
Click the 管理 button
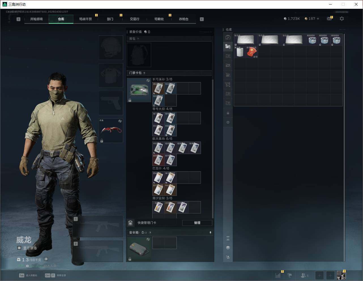click(x=197, y=223)
